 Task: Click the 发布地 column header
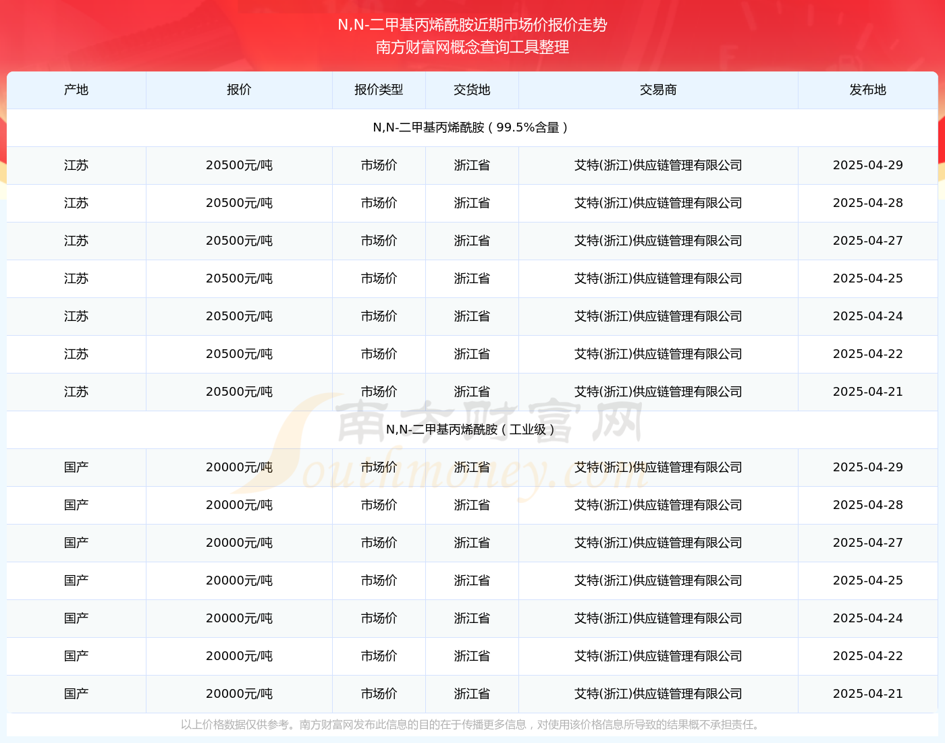tap(868, 90)
